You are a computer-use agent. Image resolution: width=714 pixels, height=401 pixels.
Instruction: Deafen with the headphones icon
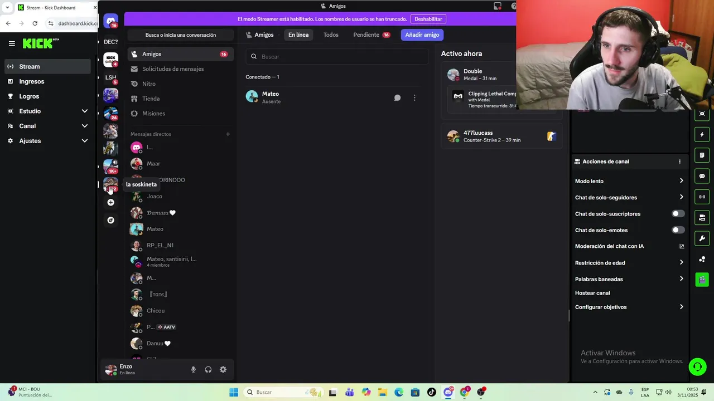pos(208,369)
